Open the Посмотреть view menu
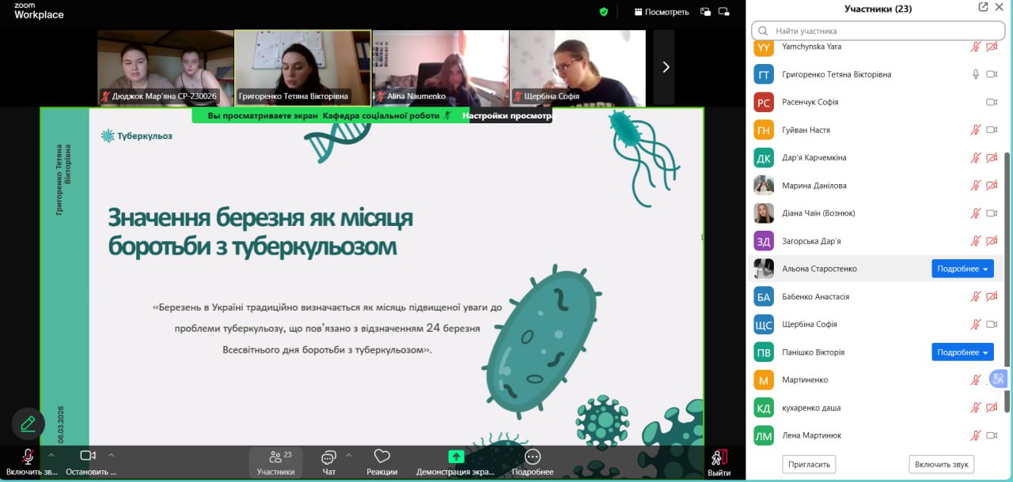 [662, 12]
